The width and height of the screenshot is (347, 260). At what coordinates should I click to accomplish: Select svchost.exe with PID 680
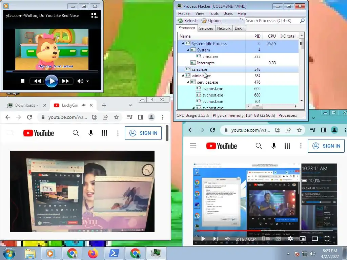[238, 95]
